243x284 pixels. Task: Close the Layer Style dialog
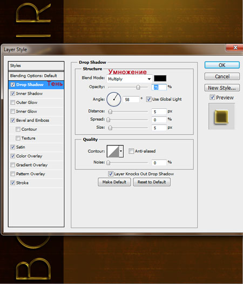235,48
